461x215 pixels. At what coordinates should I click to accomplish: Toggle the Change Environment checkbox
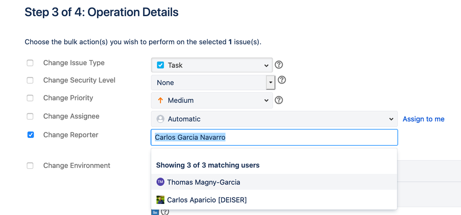(30, 166)
